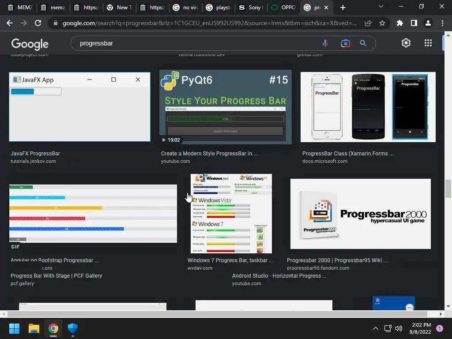Show hidden system tray icons
452x339 pixels.
point(375,328)
